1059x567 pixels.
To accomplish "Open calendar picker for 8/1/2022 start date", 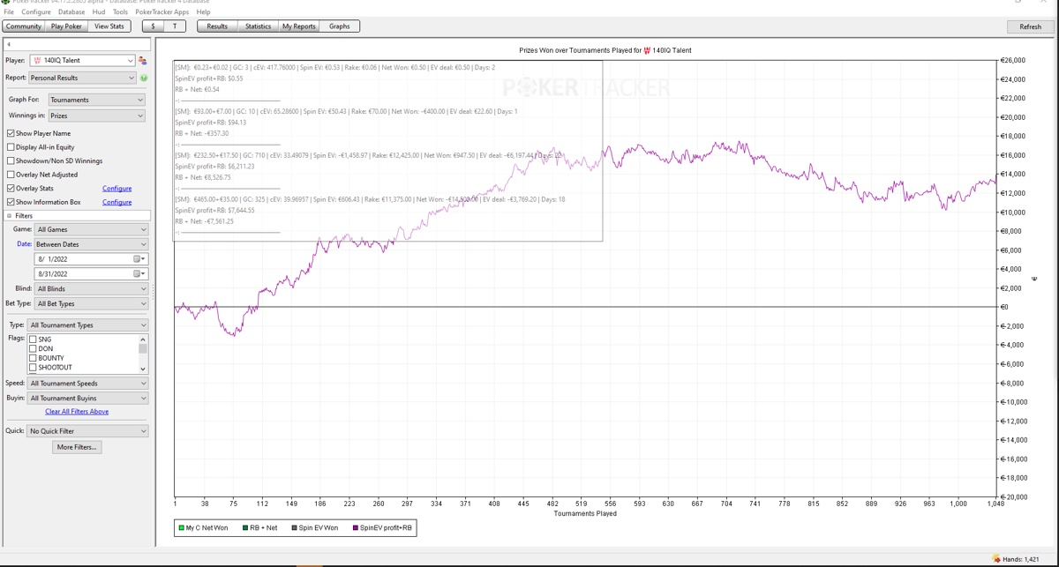I will (137, 259).
